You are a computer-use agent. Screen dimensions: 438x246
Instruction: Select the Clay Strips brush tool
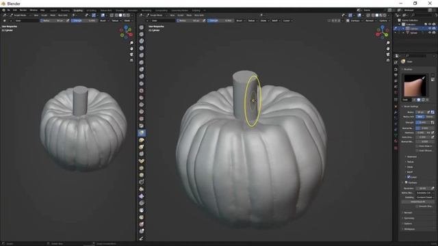point(142,49)
